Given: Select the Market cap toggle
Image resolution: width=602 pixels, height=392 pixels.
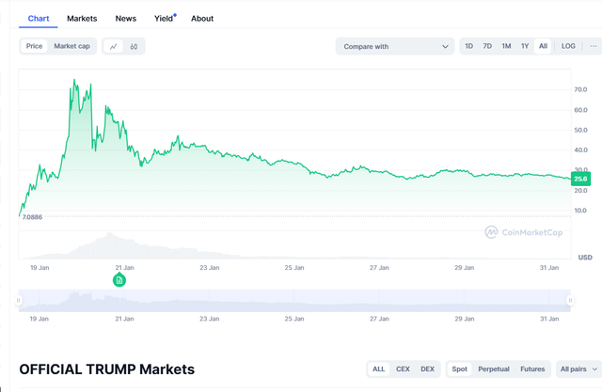Looking at the screenshot, I should [71, 46].
